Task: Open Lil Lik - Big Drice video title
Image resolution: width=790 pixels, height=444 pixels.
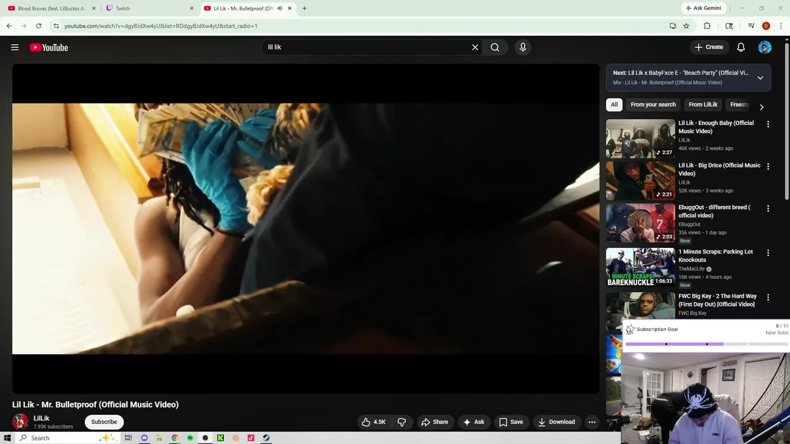Action: [719, 170]
